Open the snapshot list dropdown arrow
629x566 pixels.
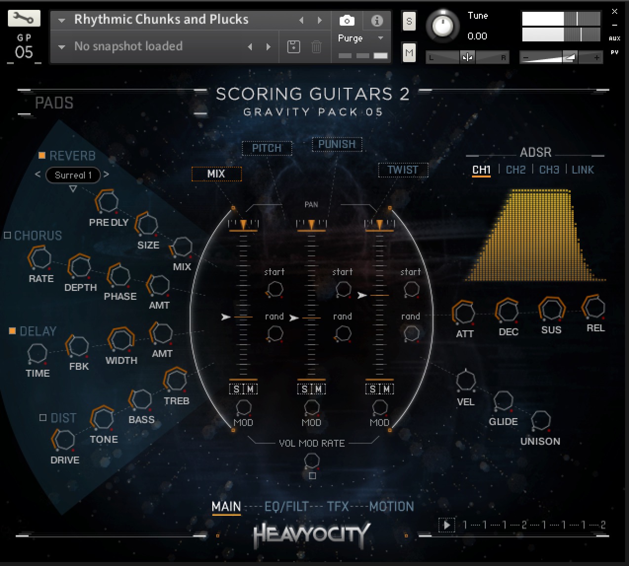click(x=62, y=47)
